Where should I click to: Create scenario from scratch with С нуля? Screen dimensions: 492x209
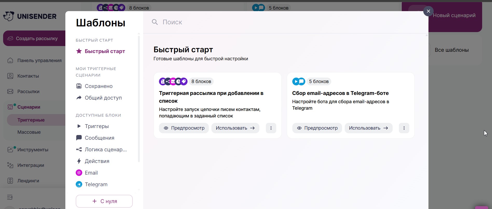tap(104, 201)
